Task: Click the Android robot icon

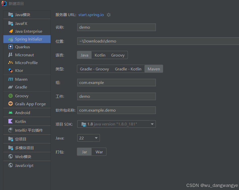Action: coord(11,113)
